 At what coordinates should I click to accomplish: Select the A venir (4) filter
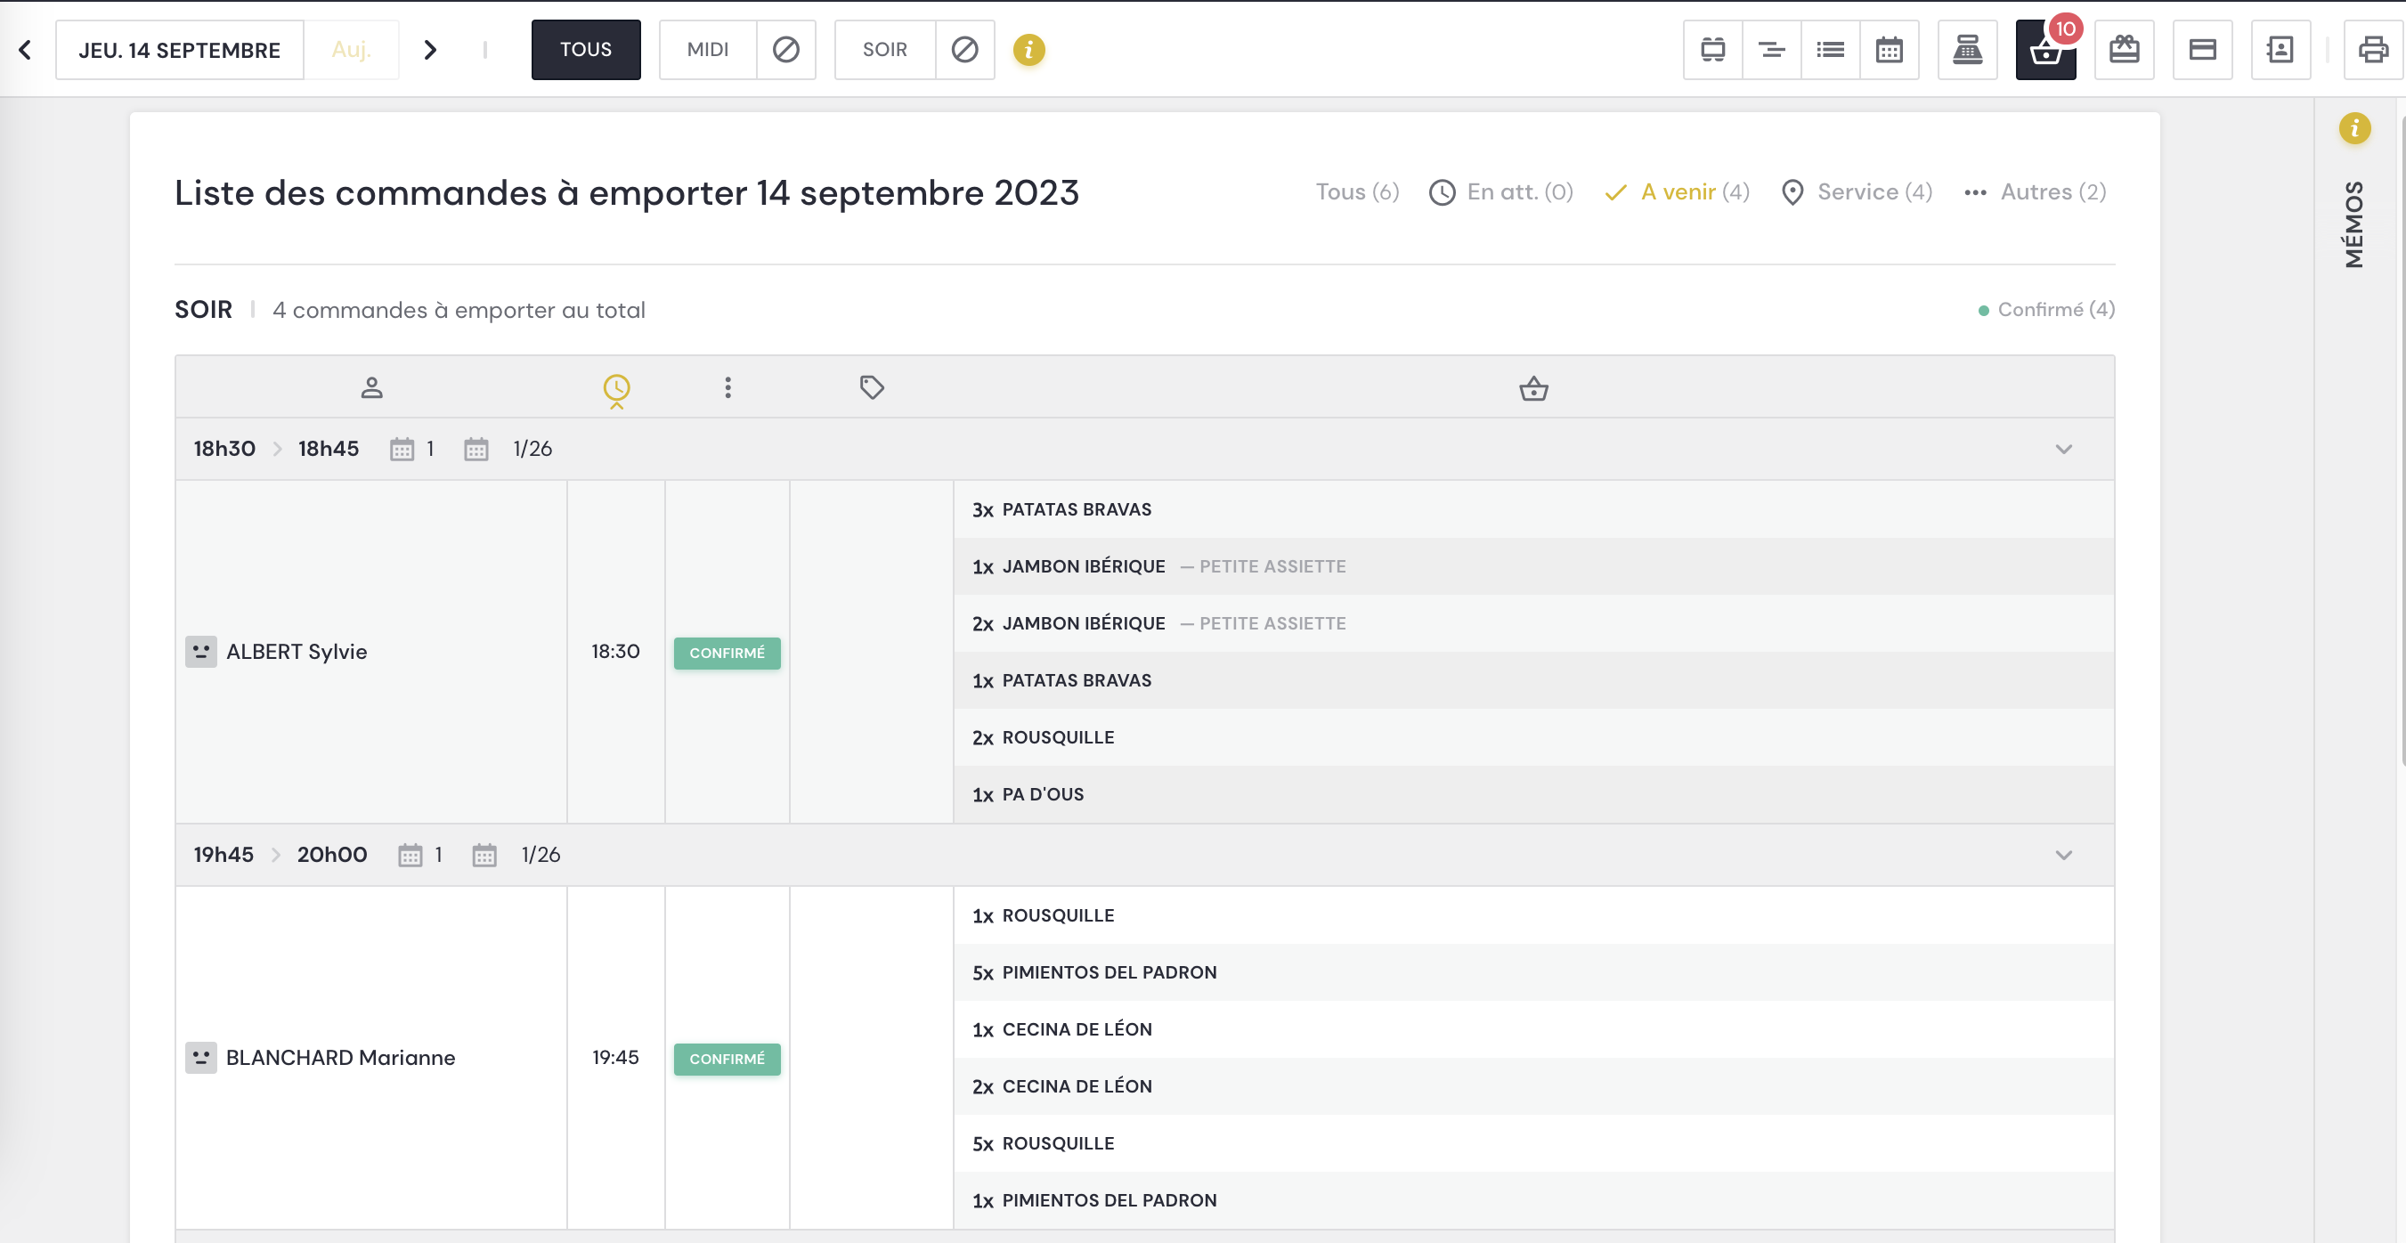(1677, 191)
